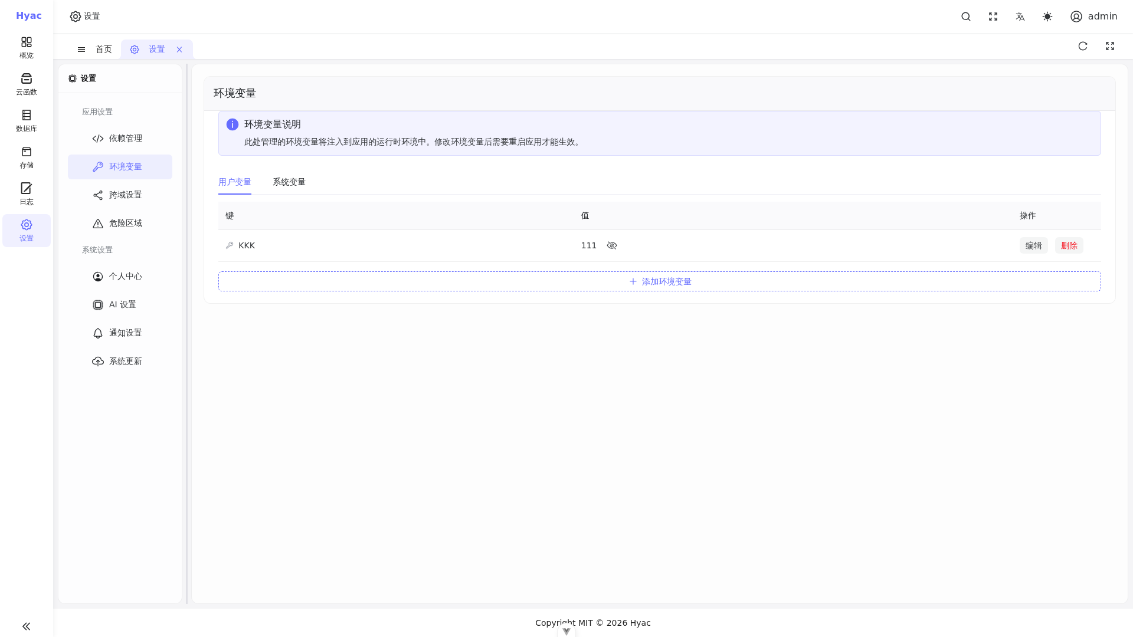The height and width of the screenshot is (637, 1133).
Task: Click the info icon in 环境变量说明
Action: point(233,124)
